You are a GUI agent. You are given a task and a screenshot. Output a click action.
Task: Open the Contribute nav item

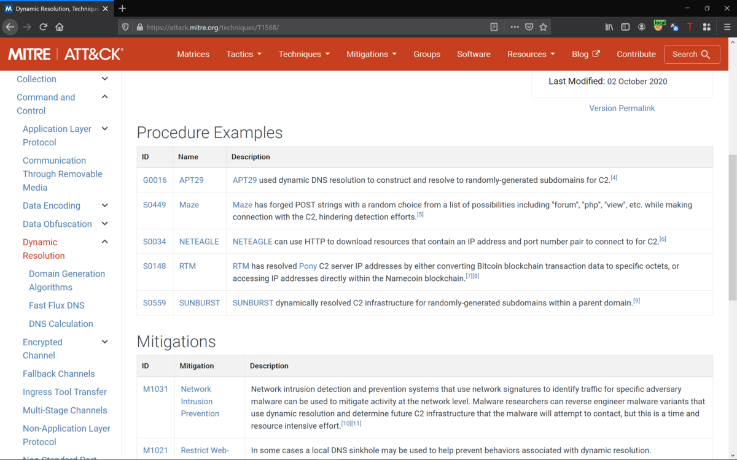(636, 54)
